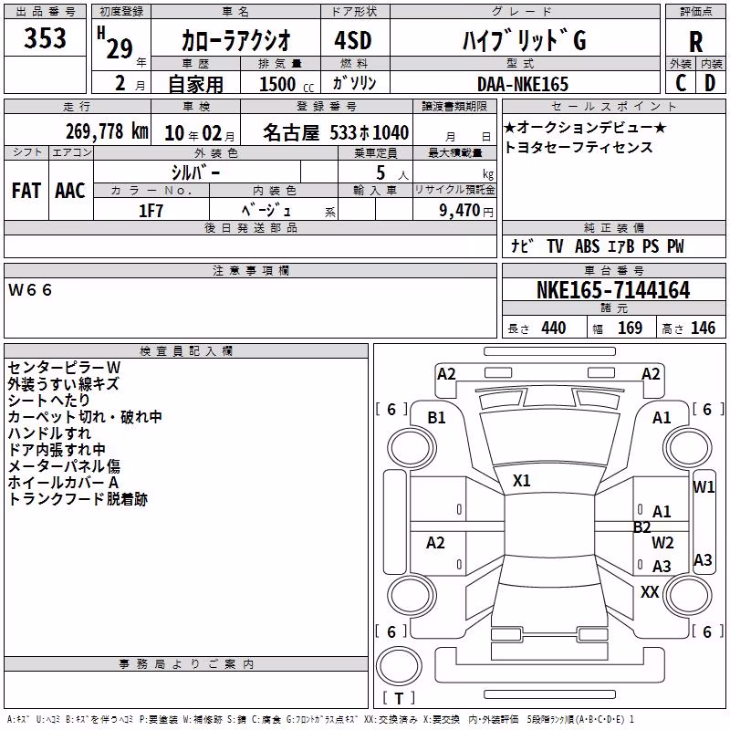Click inspector note ハンドルすれ

click(x=49, y=433)
